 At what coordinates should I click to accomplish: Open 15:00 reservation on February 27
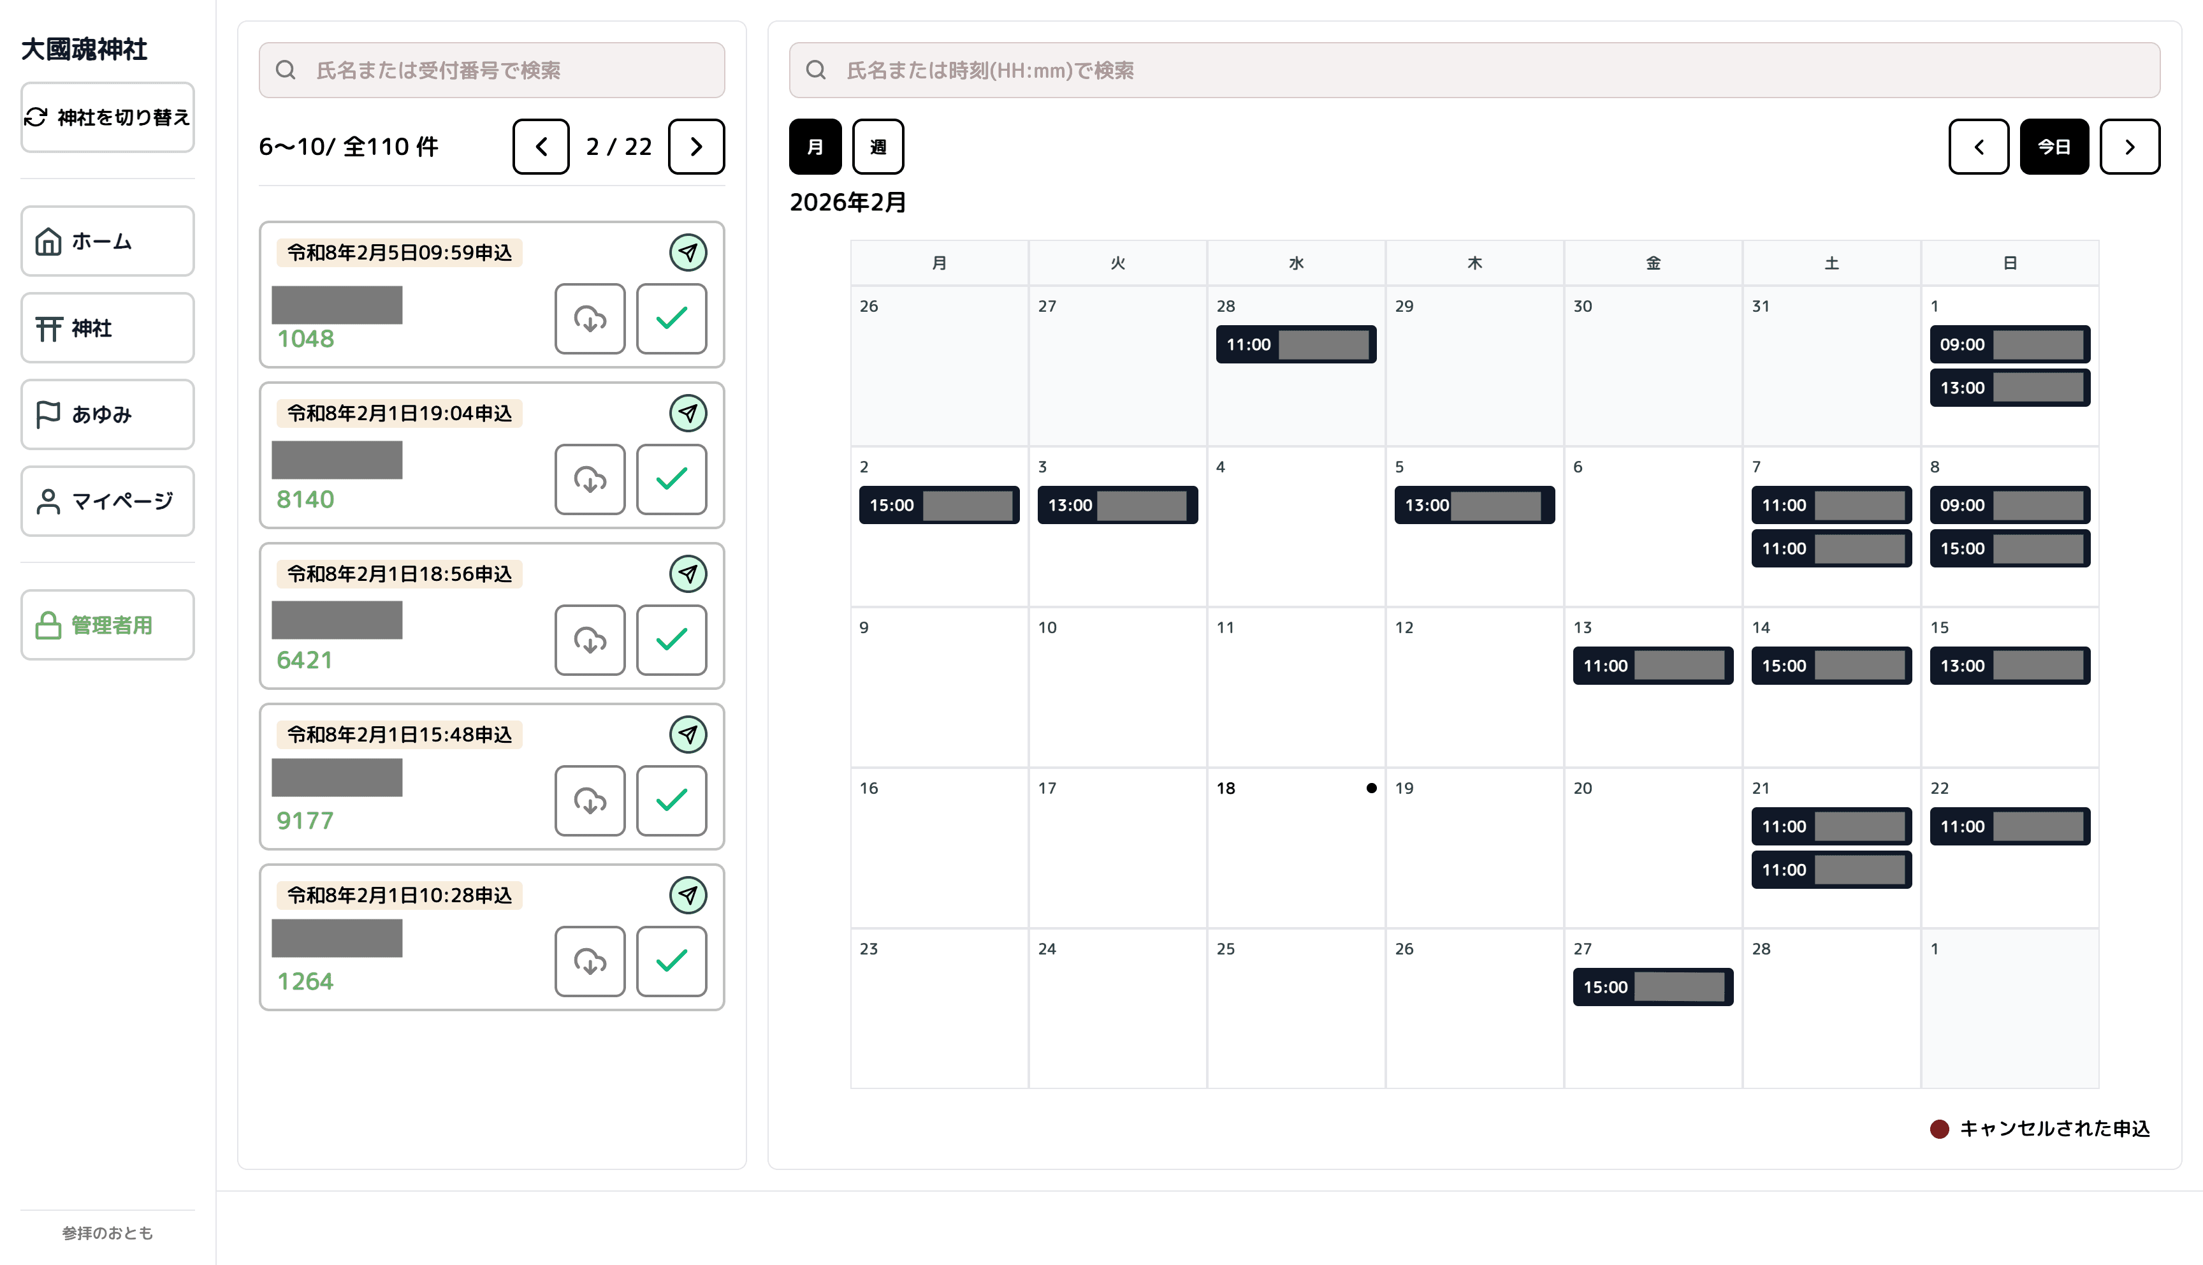coord(1652,987)
